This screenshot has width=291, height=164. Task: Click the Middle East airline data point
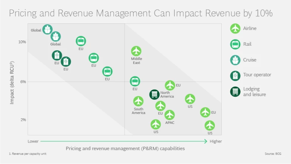coord(136,51)
